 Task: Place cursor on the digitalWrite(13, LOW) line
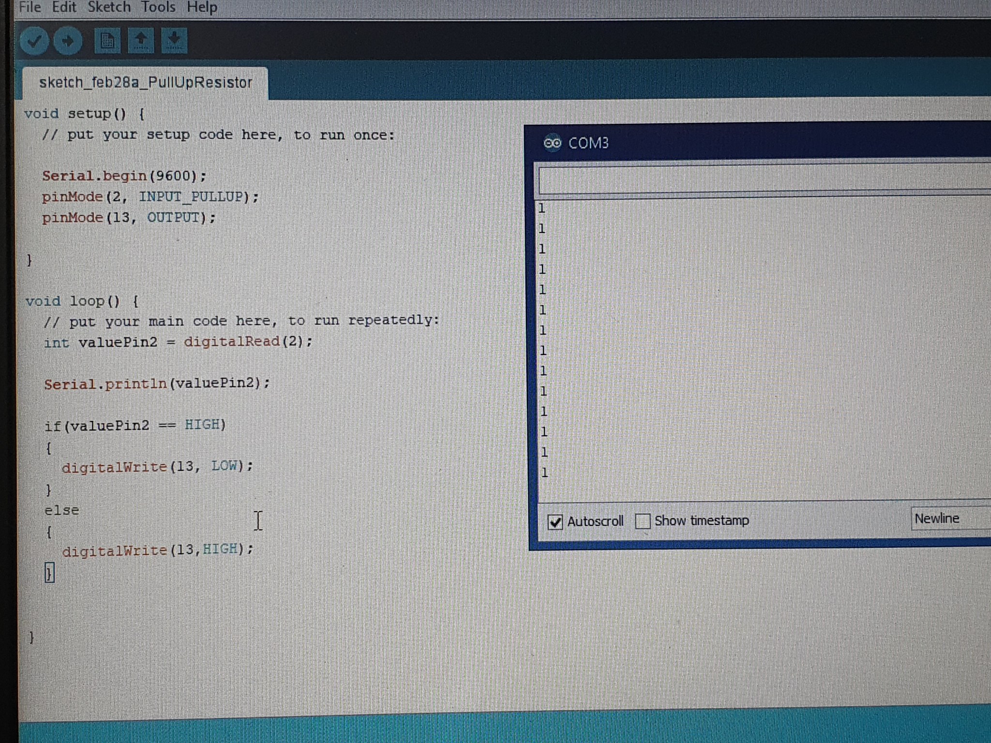click(x=155, y=466)
